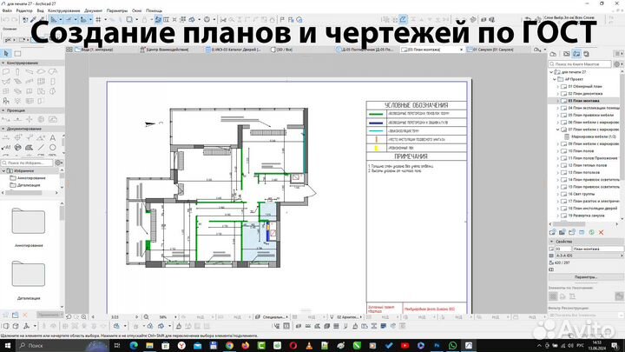The height and width of the screenshot is (352, 625).
Task: Select the Marquee tool
Action: (17, 54)
